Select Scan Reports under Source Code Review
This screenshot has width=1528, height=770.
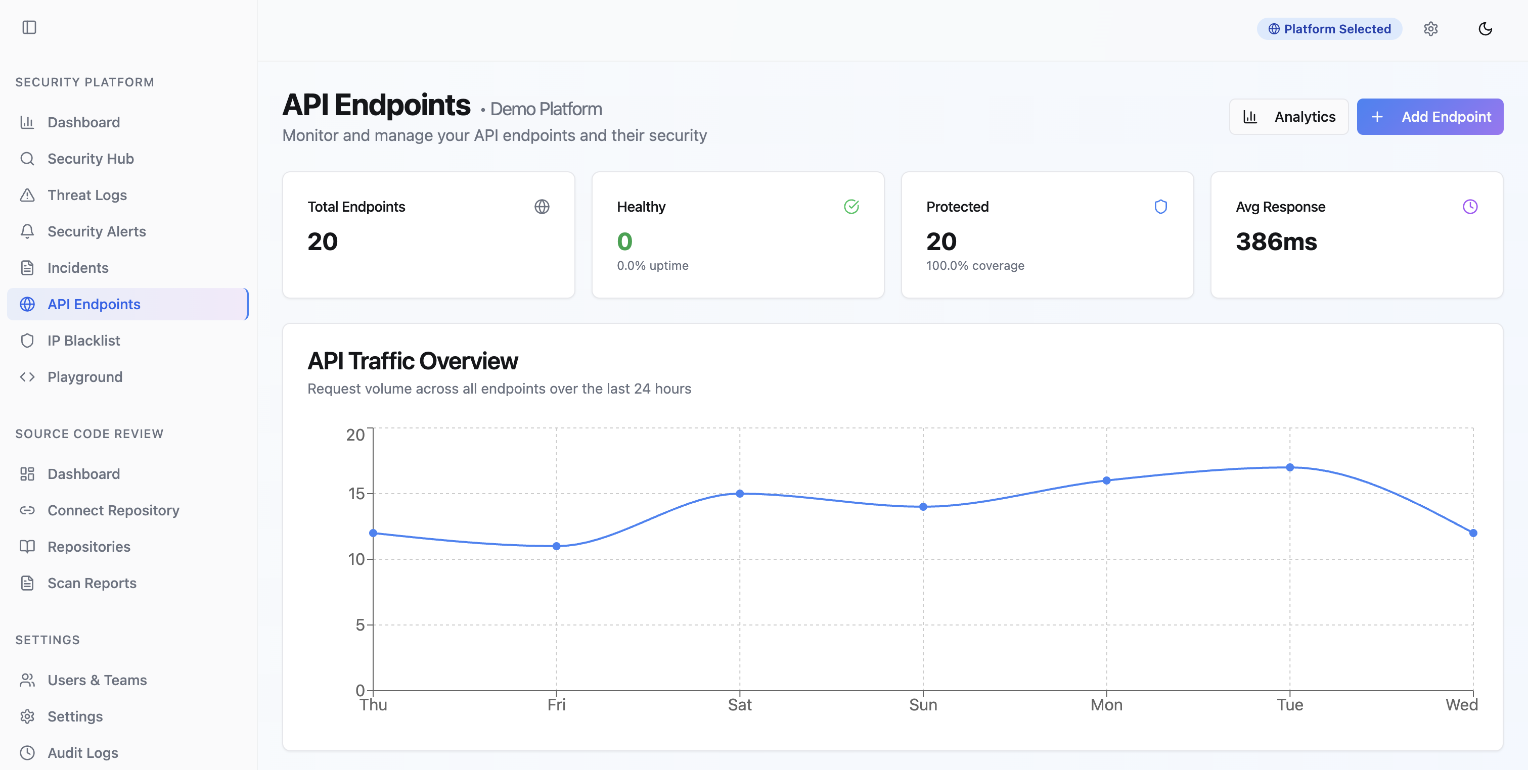92,583
